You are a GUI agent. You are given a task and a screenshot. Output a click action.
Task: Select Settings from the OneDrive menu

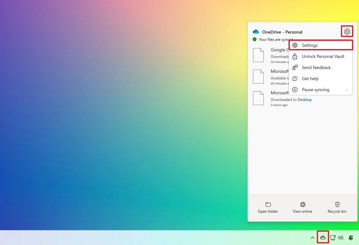(x=309, y=45)
